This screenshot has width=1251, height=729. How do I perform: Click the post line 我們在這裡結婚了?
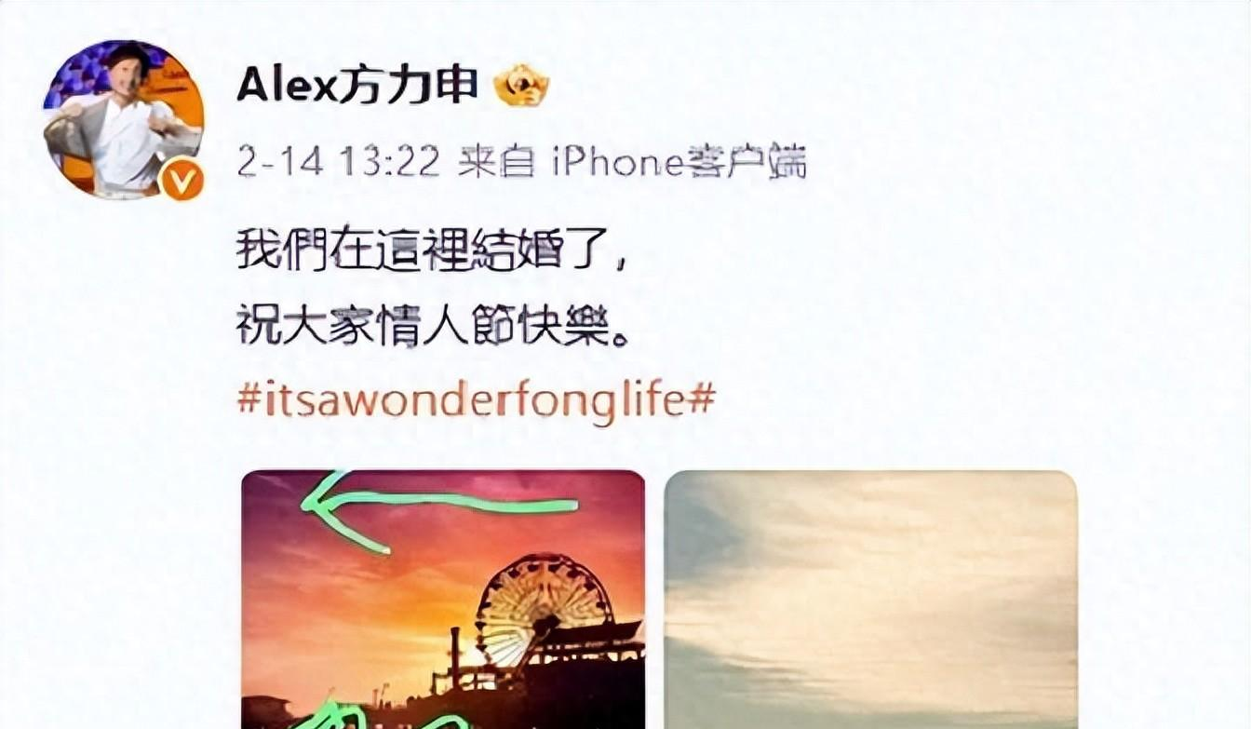click(433, 251)
